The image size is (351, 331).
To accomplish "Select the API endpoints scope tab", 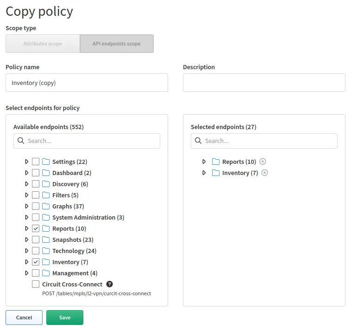I will 116,44.
